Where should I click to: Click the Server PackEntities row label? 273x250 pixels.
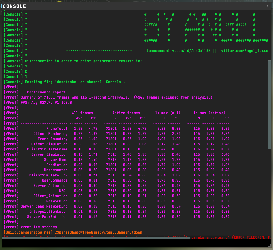(47, 217)
